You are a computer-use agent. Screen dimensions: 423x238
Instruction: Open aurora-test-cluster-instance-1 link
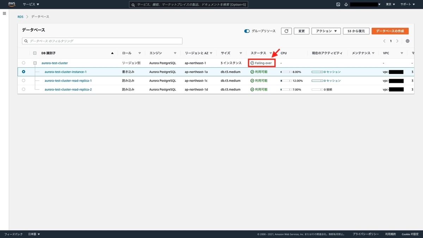[x=66, y=72]
